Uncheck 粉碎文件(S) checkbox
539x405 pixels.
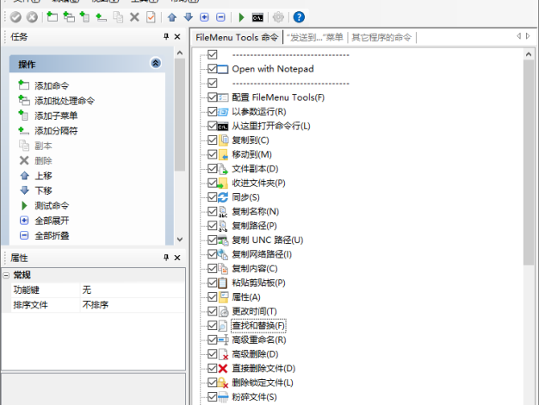click(x=213, y=397)
